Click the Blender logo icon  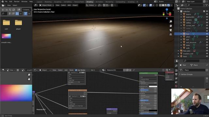coord(2,1)
